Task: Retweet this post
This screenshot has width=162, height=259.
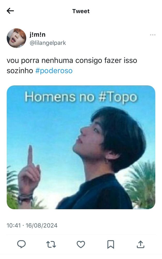Action: [51, 244]
